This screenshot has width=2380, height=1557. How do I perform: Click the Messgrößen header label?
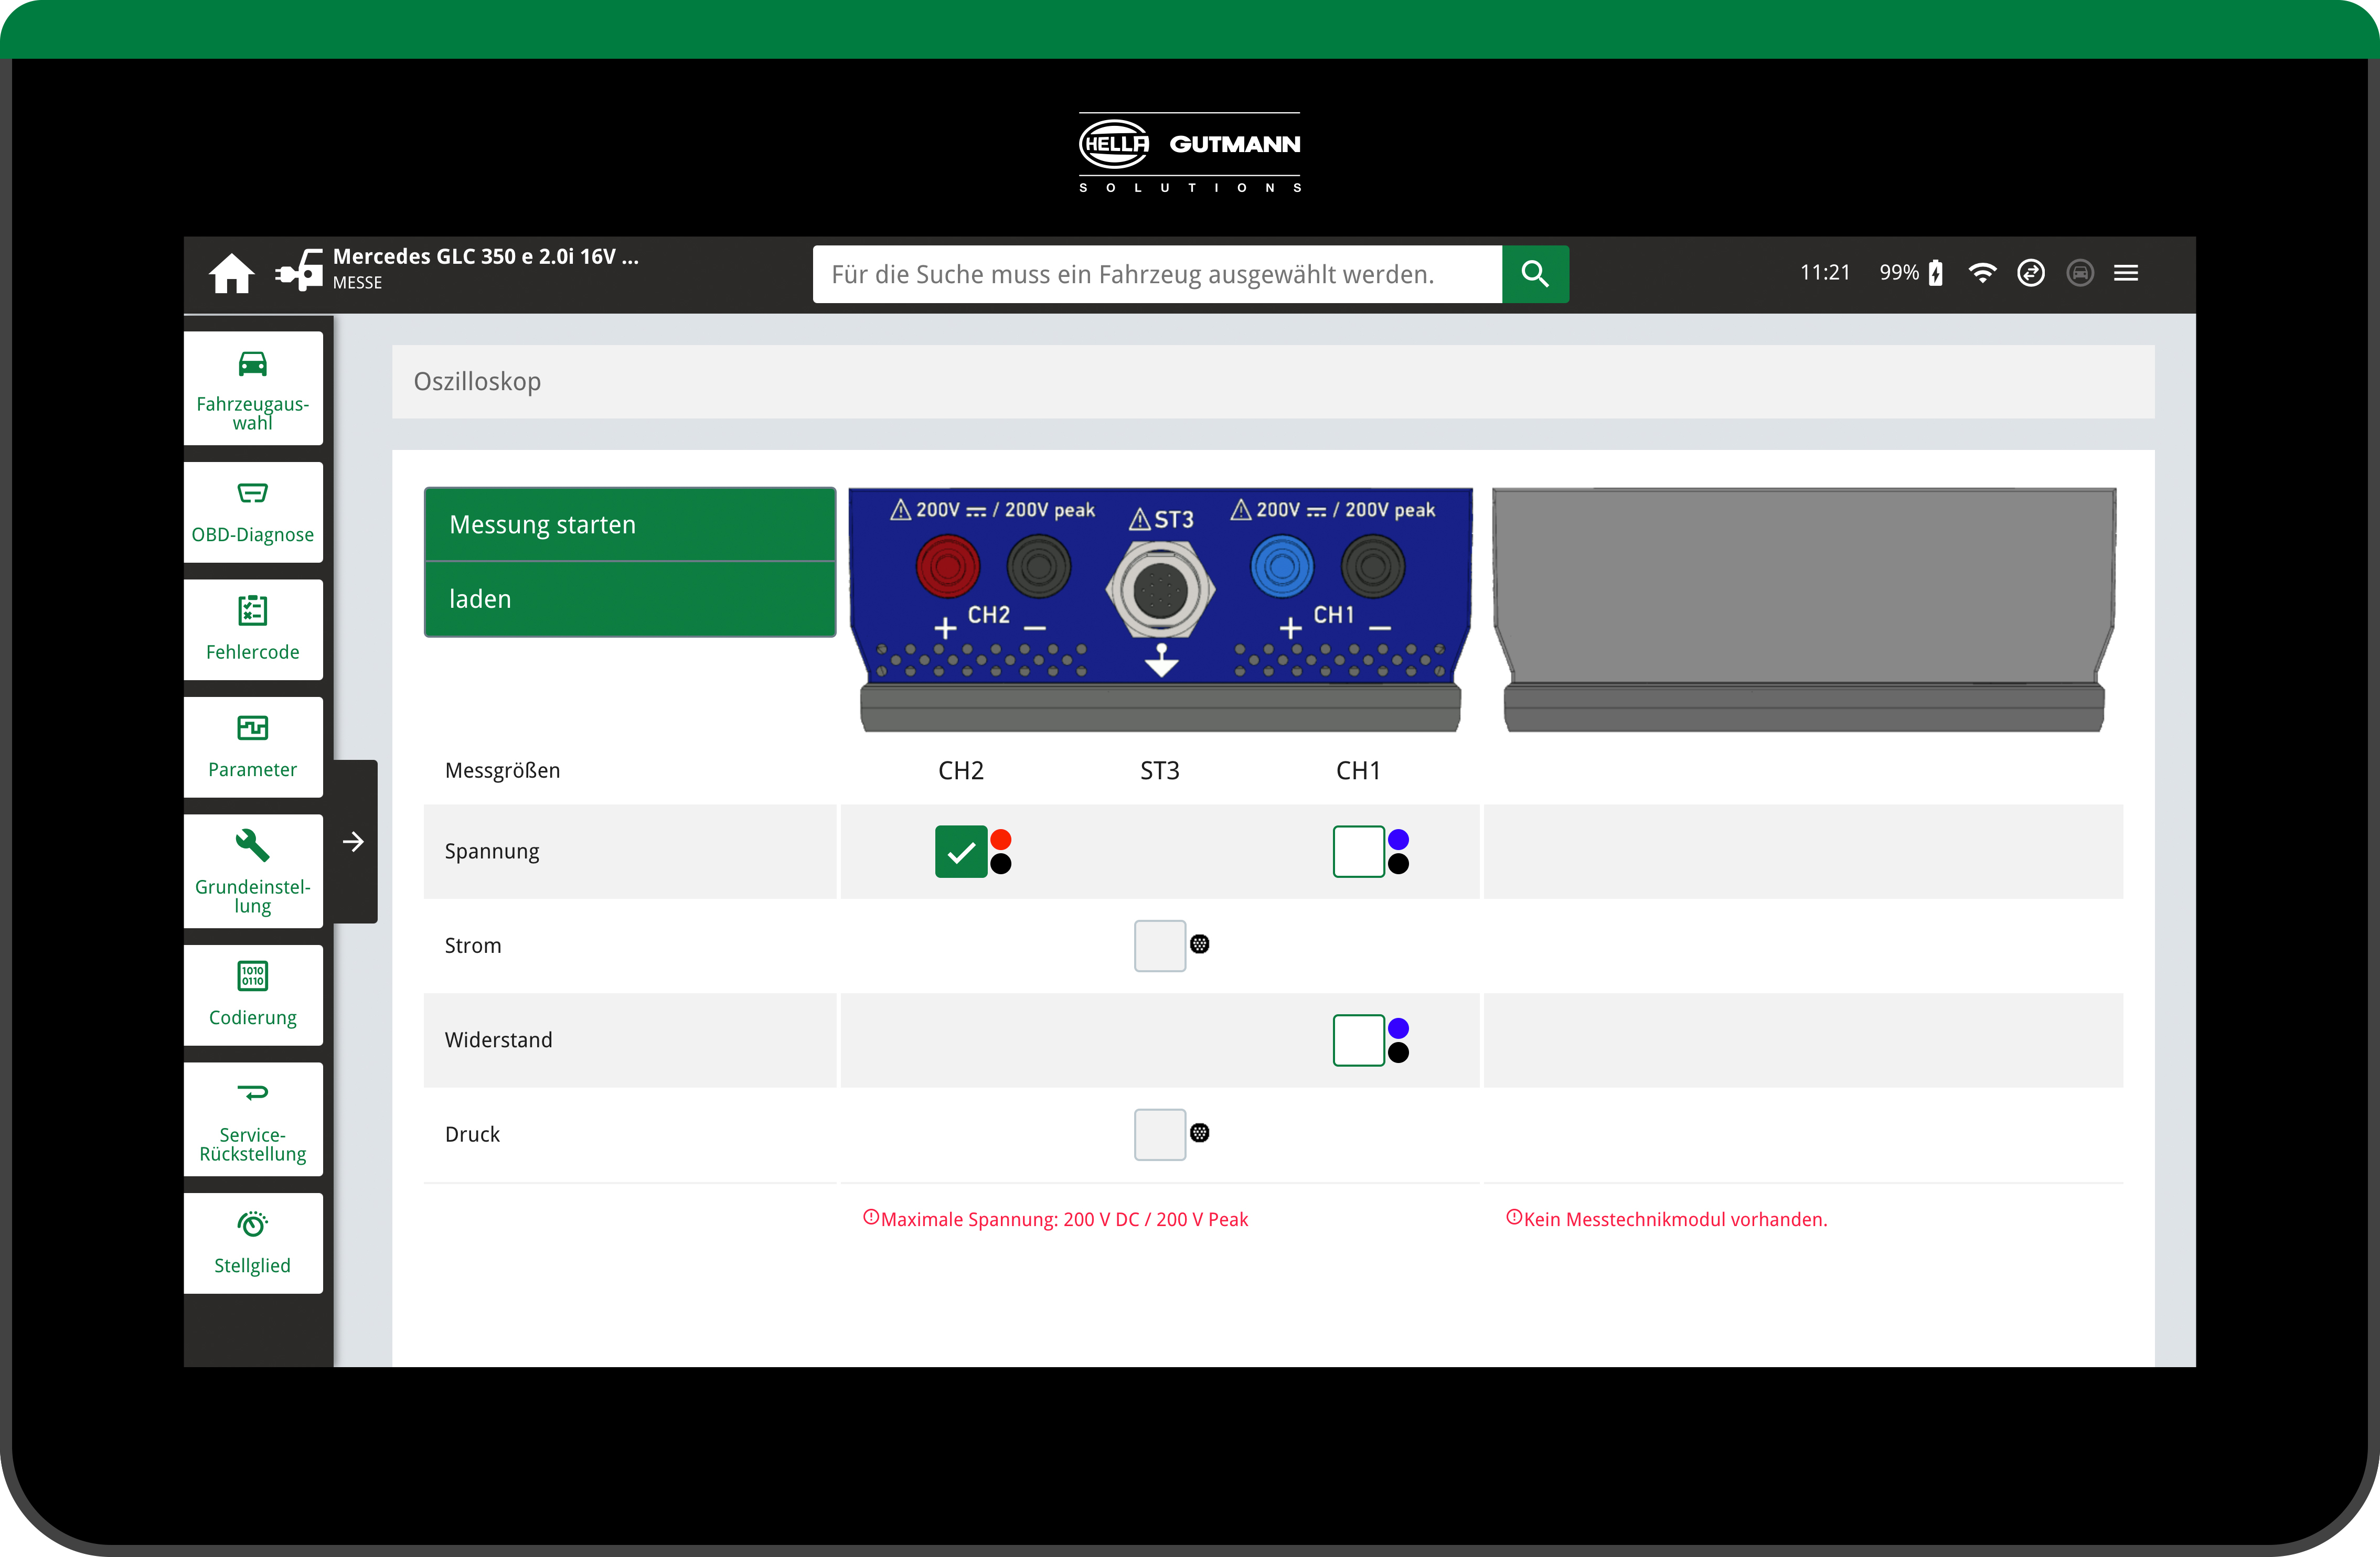tap(502, 771)
